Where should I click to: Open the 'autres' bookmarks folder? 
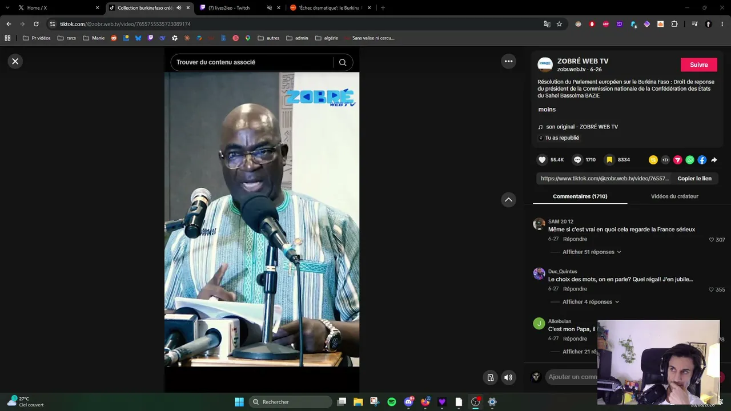269,38
